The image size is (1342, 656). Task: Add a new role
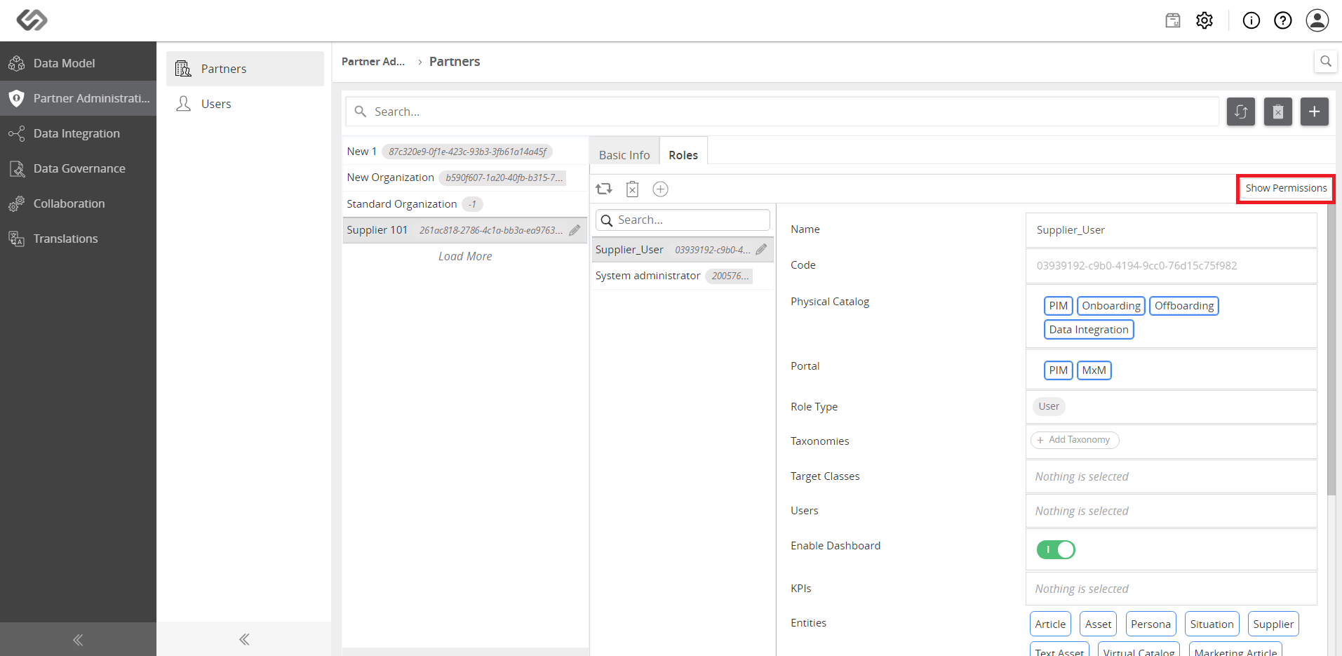[x=660, y=189]
